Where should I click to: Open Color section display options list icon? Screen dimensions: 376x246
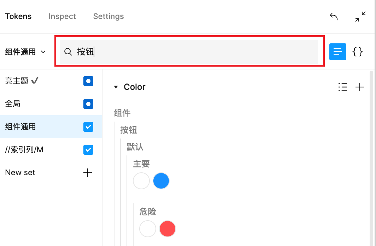(x=342, y=87)
